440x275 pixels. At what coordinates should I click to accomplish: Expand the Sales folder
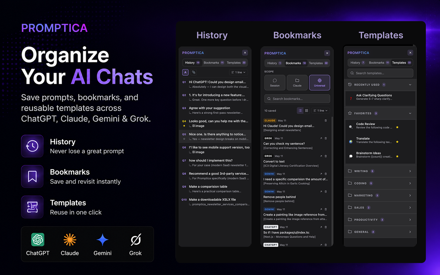tap(380, 208)
